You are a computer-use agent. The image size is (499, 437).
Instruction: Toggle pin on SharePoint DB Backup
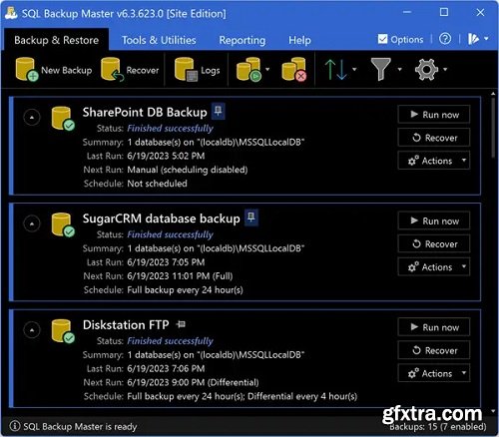(x=219, y=111)
